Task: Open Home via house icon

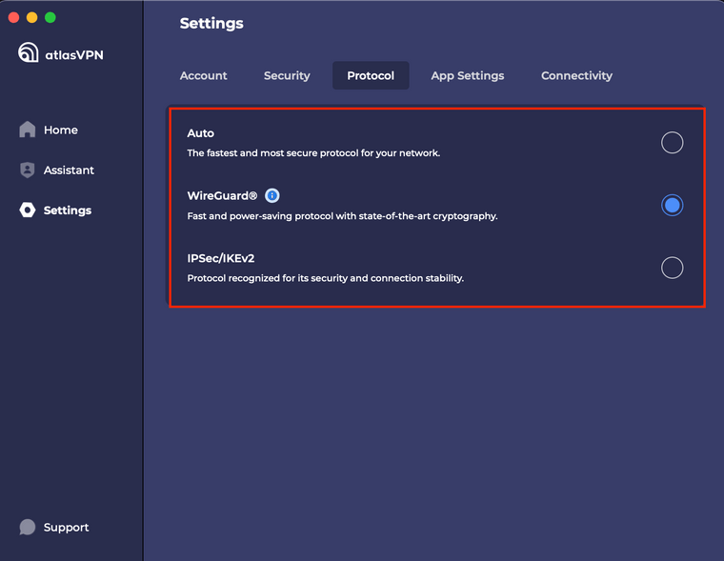Action: pyautogui.click(x=28, y=130)
